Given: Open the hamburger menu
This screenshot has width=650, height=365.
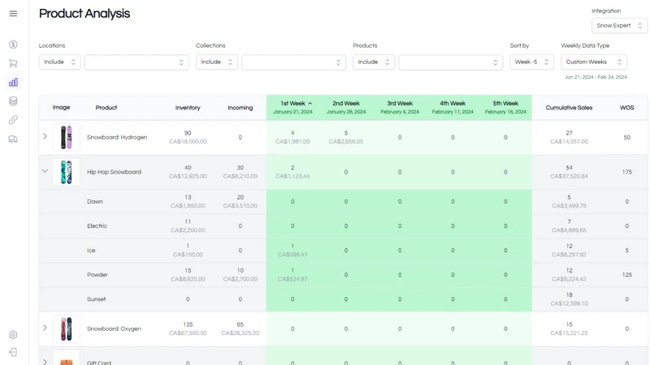Looking at the screenshot, I should tap(13, 14).
